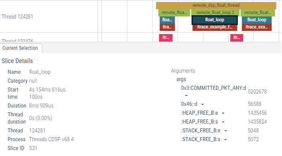Image resolution: width=282 pixels, height=156 pixels.
Task: Click the value 5202678
Action: 257,91
